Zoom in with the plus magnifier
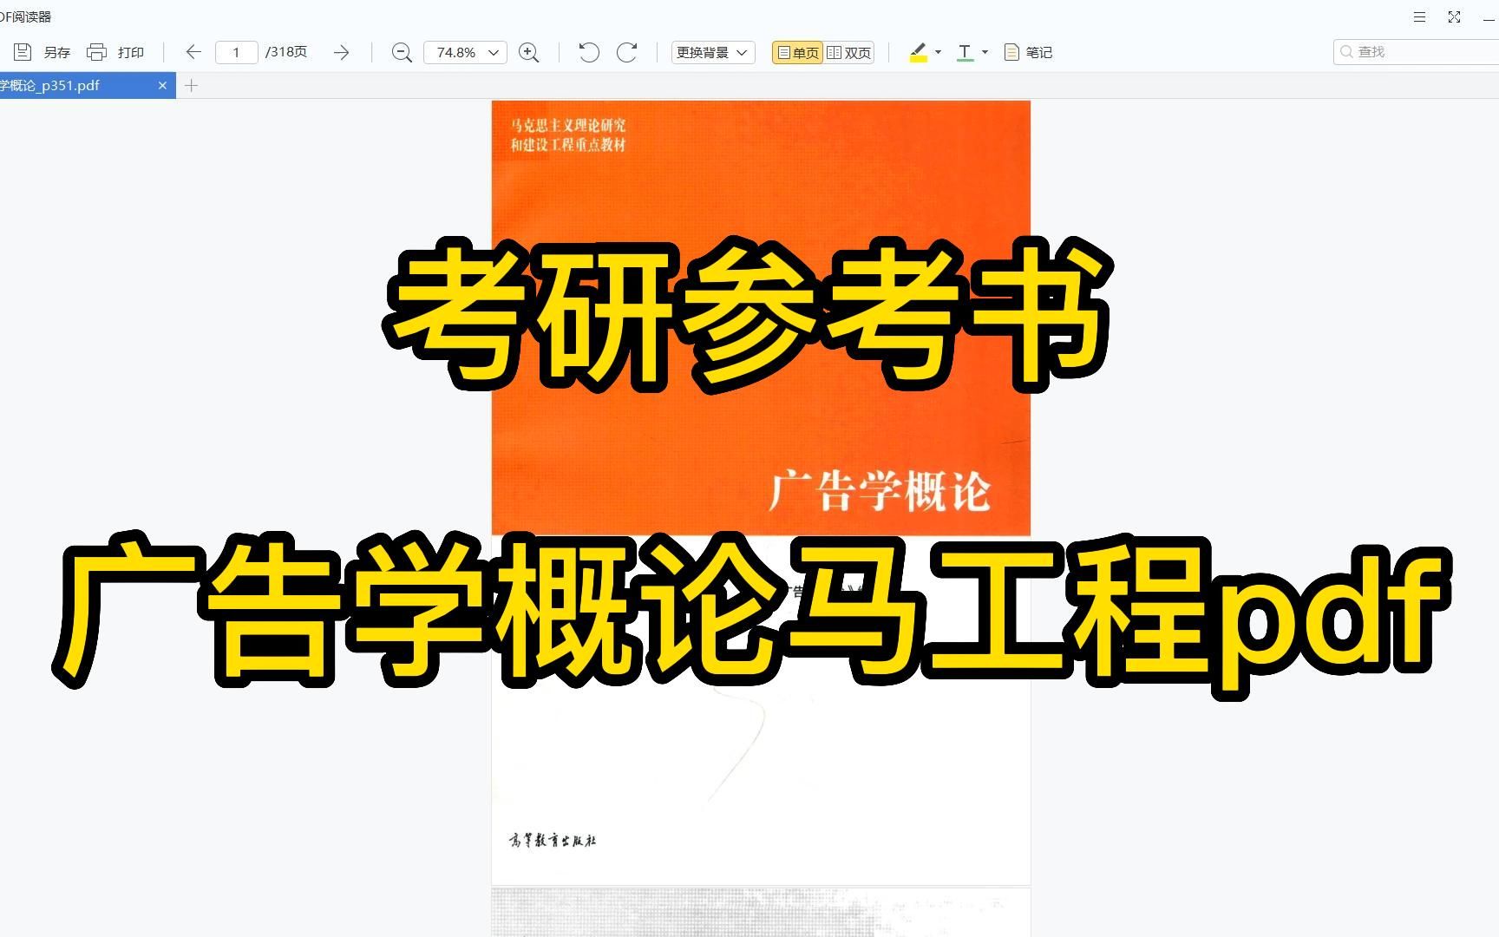The width and height of the screenshot is (1499, 937). click(x=528, y=53)
